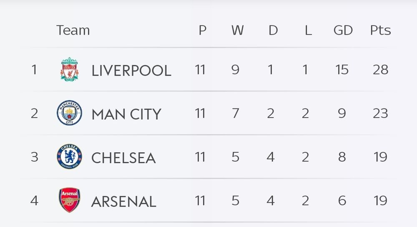
Task: Click the Liverpool club crest
Action: 69,70
